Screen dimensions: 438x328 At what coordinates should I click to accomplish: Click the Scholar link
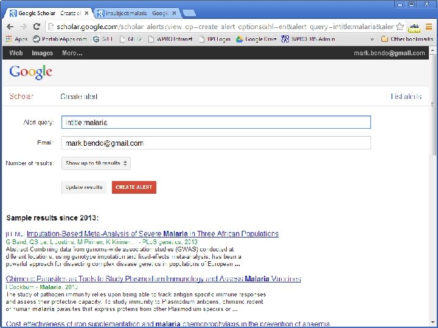coord(21,97)
